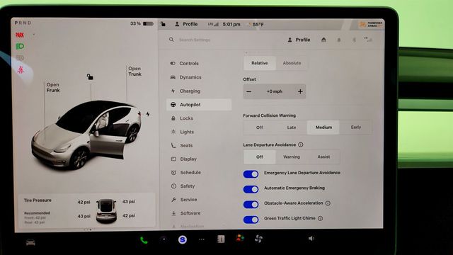Tap the notifications bell icon
This screenshot has height=255, width=453.
coord(339,40)
